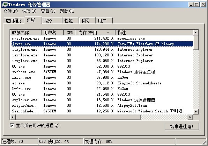Click the left arrow of horizontal scrollbar
Screen dimensions: 208x146
coord(13,117)
